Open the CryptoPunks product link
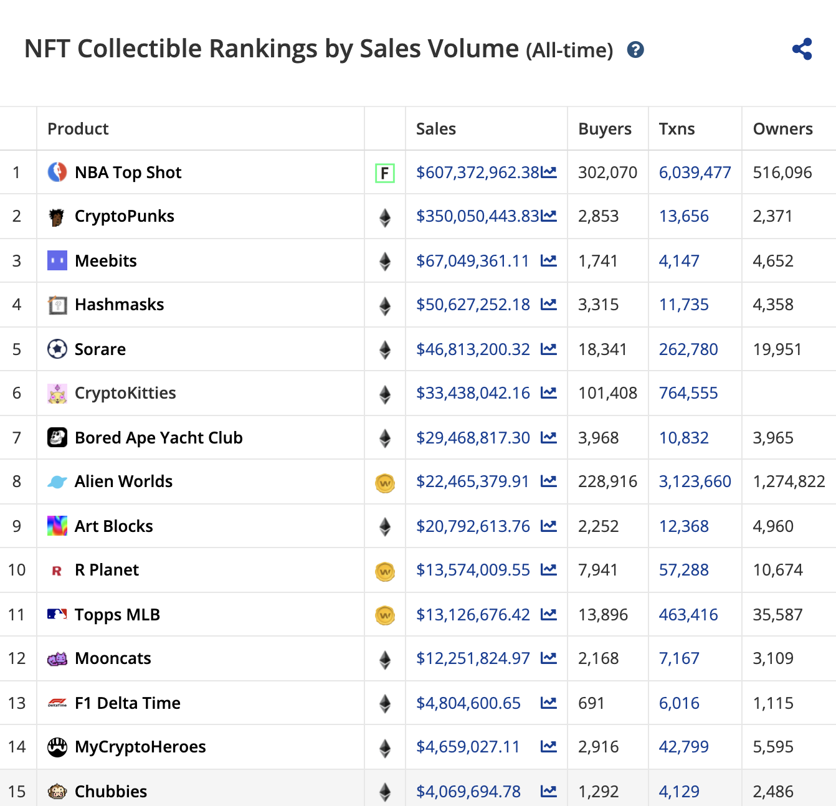 [x=125, y=216]
